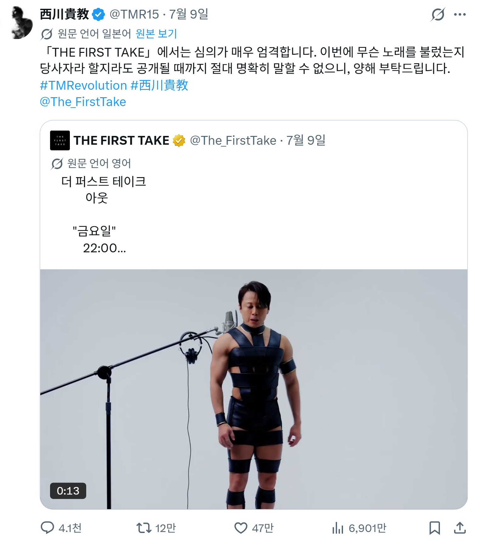Click the blue verified badge beside 西川貴教
The image size is (478, 543).
[98, 14]
